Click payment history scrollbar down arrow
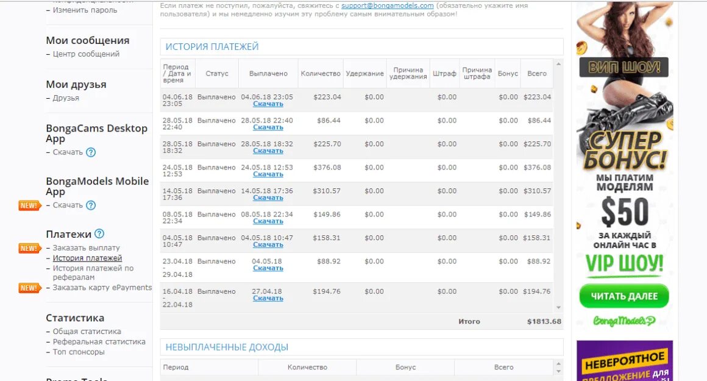 [559, 307]
